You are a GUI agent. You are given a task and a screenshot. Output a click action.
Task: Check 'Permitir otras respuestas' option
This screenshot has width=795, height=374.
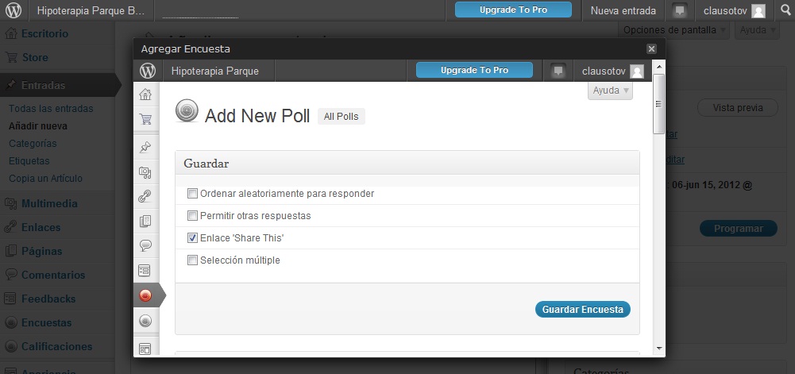[192, 215]
